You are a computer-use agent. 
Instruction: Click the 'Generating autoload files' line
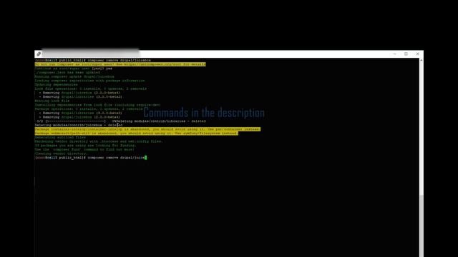tap(60, 137)
